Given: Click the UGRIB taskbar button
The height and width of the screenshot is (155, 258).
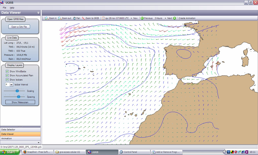Looking at the screenshot, I should pyautogui.click(x=102, y=152).
